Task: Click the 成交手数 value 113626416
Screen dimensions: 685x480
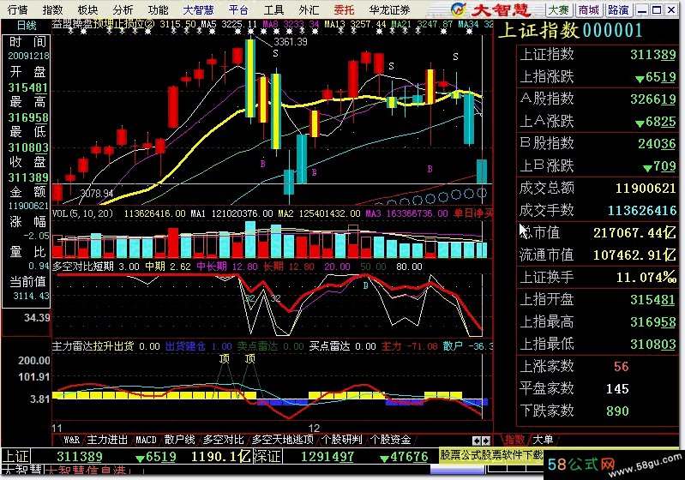Action: tap(642, 211)
